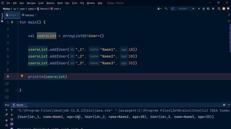Click the MyApp breadcrumb

pyautogui.click(x=6, y=9)
